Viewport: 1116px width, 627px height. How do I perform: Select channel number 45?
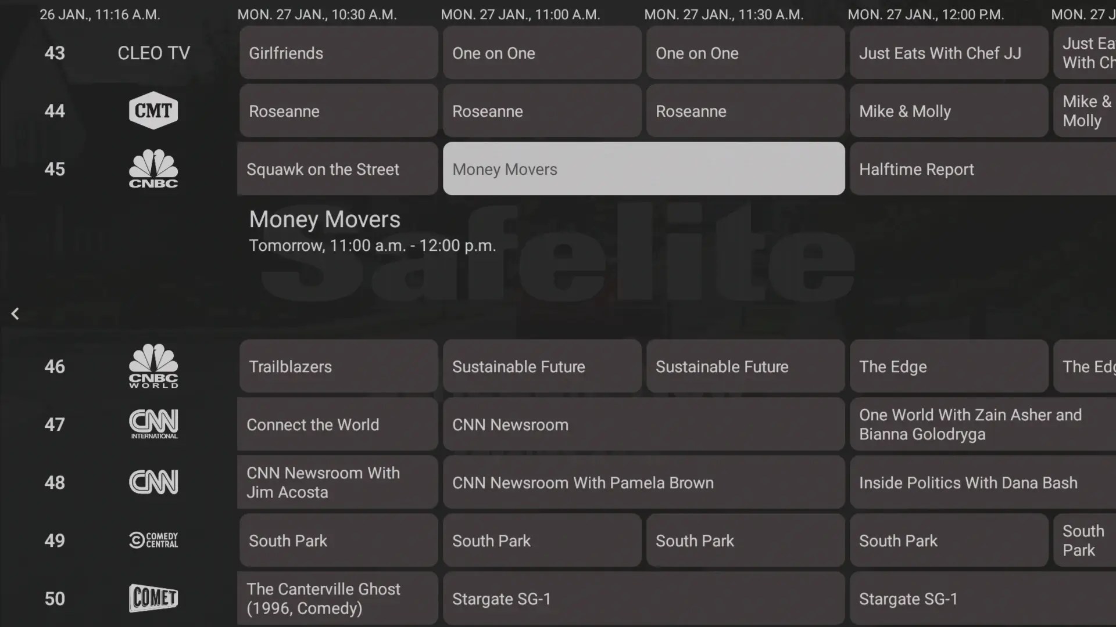pos(55,169)
